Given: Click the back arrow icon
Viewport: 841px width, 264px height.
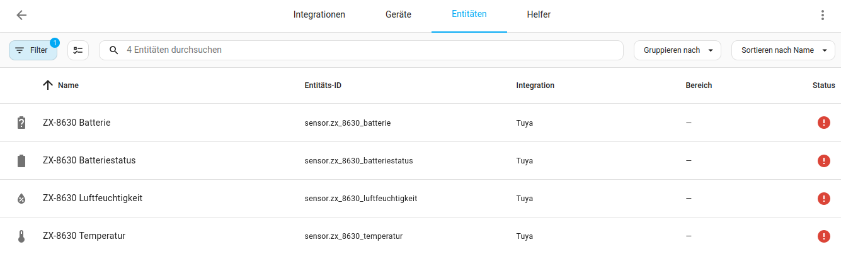Looking at the screenshot, I should click(x=21, y=15).
